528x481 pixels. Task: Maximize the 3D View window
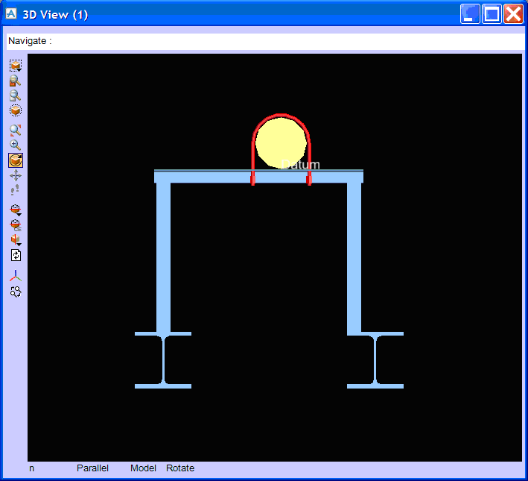pos(492,14)
